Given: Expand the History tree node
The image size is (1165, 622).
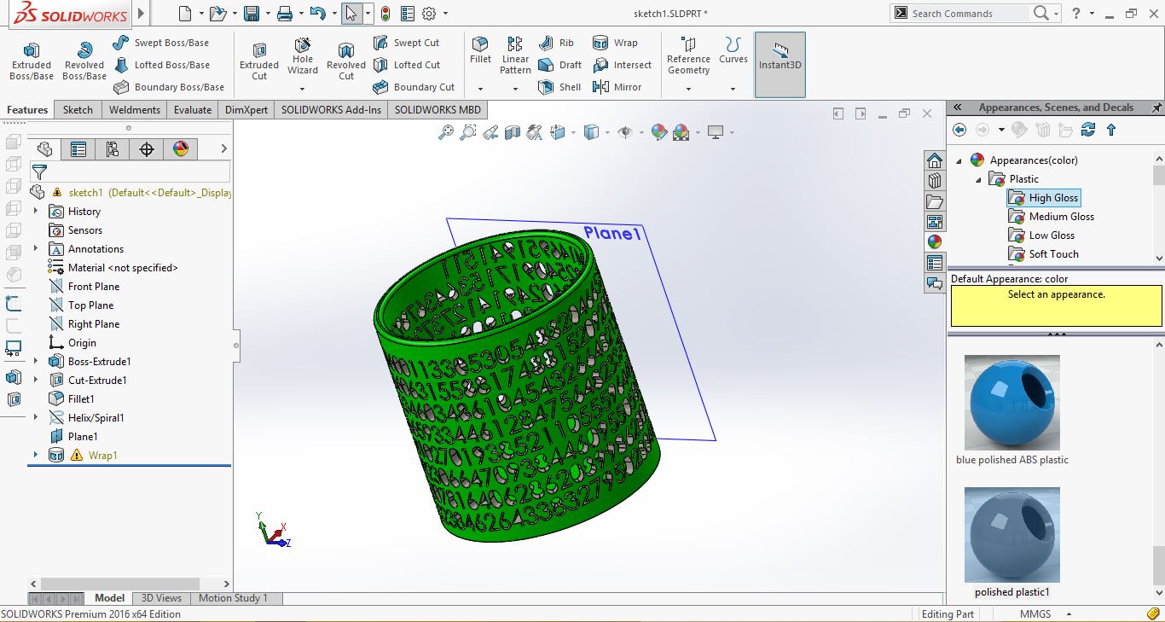Looking at the screenshot, I should (36, 212).
